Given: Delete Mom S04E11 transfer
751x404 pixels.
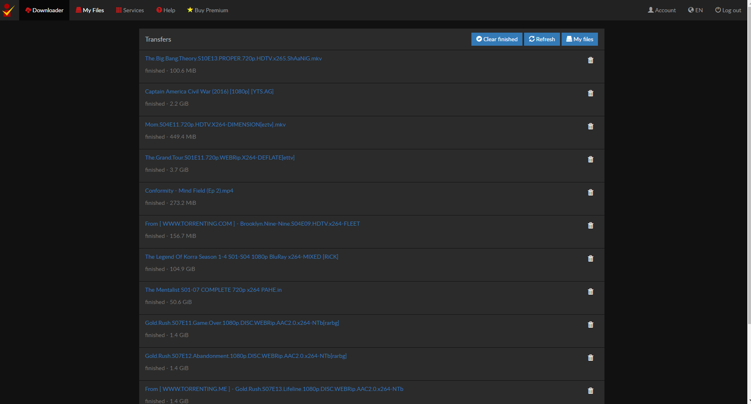Looking at the screenshot, I should click(x=590, y=127).
